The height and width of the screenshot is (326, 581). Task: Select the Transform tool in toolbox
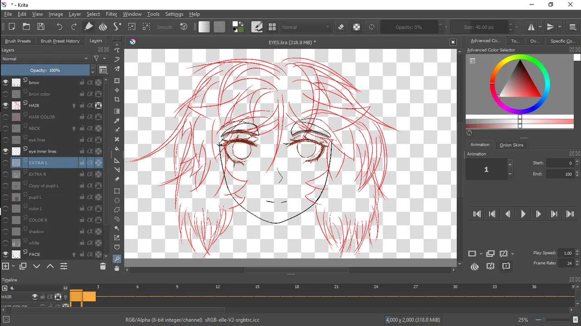[x=117, y=81]
